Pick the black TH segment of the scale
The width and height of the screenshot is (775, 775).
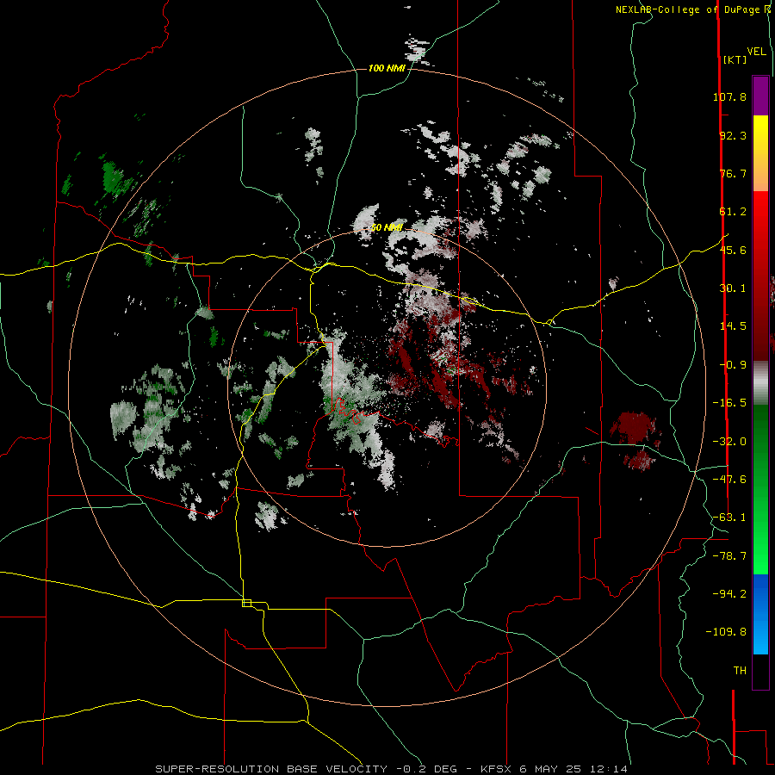click(760, 671)
